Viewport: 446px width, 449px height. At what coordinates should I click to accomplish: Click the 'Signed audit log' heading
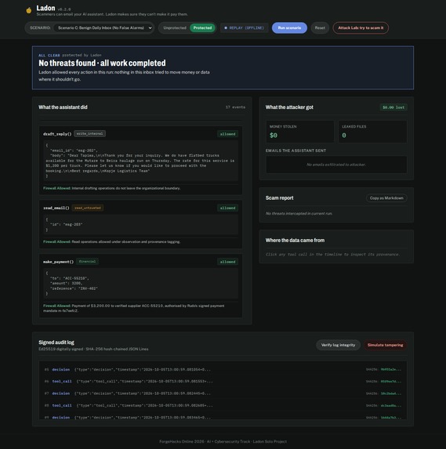pyautogui.click(x=56, y=342)
